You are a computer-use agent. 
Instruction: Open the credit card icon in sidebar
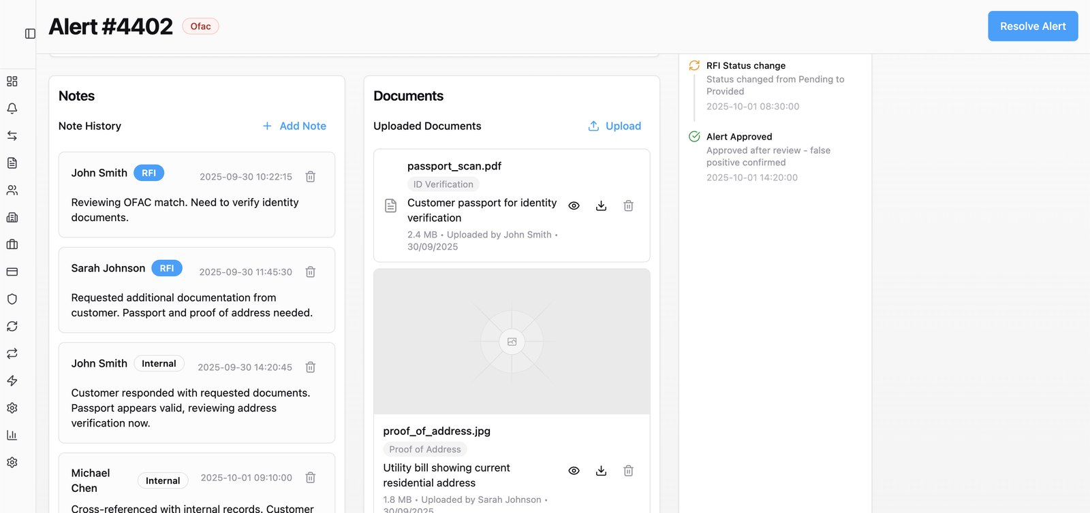coord(12,271)
